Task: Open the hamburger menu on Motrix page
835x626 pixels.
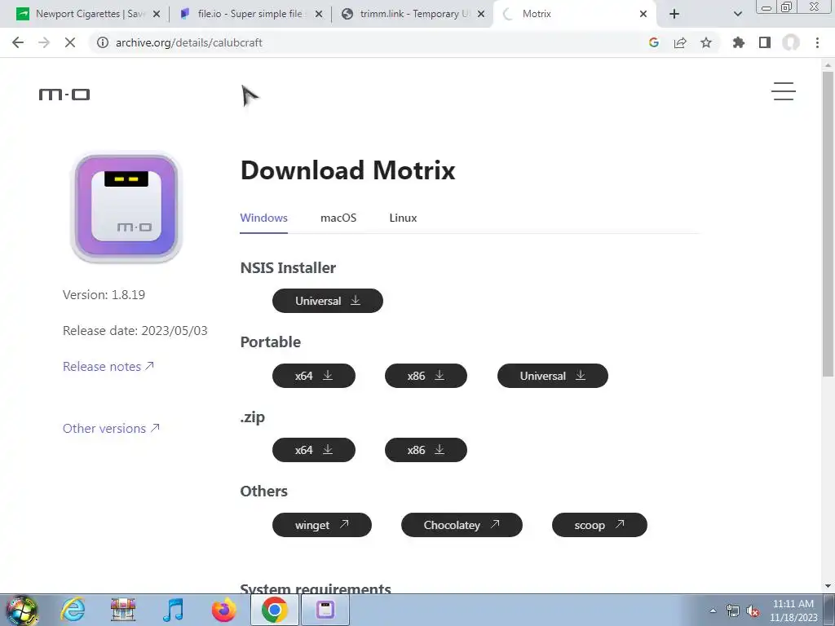Action: pos(784,91)
